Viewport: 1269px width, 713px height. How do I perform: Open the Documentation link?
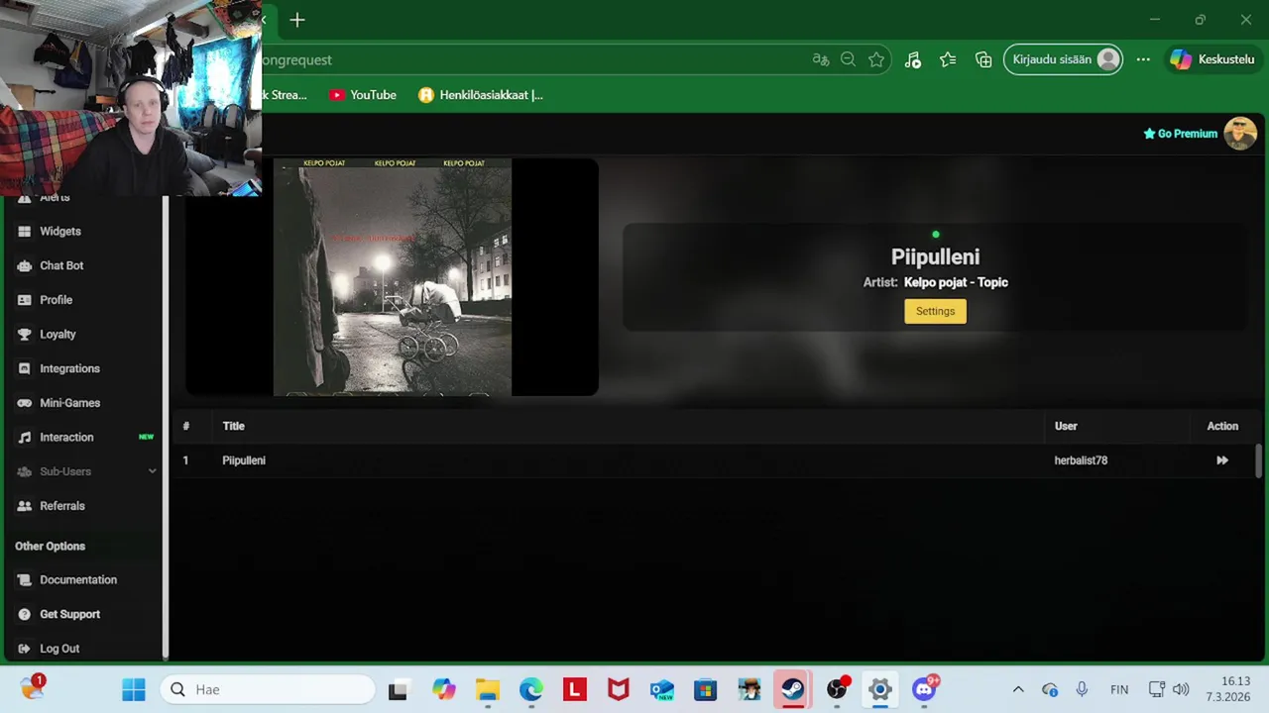pos(77,580)
